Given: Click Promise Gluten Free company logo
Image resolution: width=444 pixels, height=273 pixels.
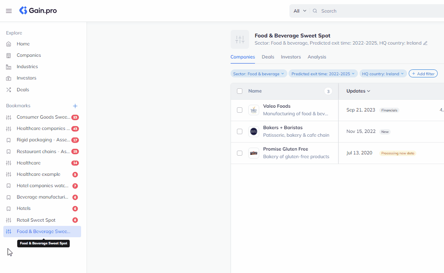Looking at the screenshot, I should click(254, 153).
